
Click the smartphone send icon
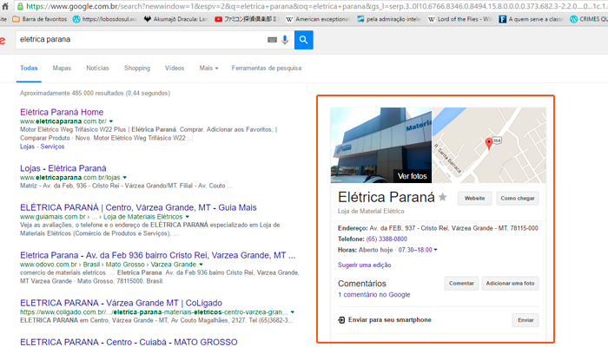pos(341,320)
